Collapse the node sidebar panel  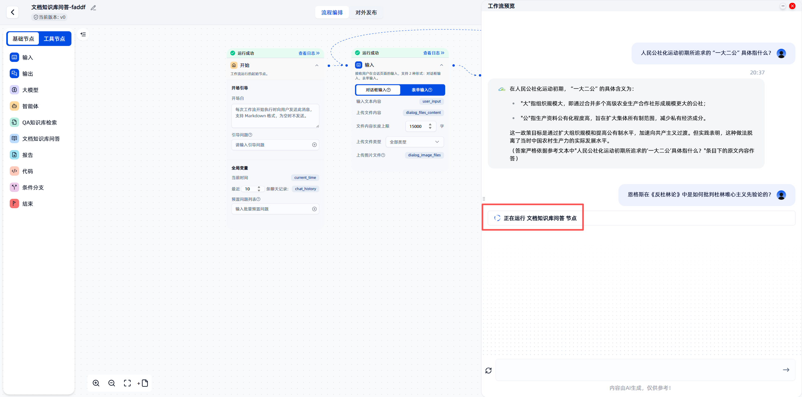83,34
